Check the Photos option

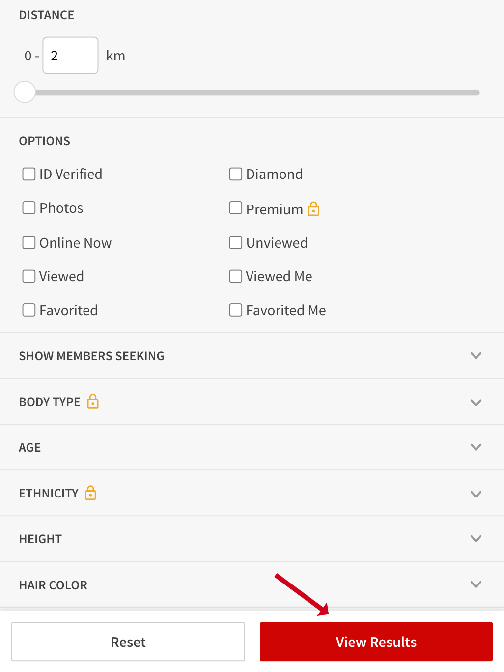click(29, 207)
